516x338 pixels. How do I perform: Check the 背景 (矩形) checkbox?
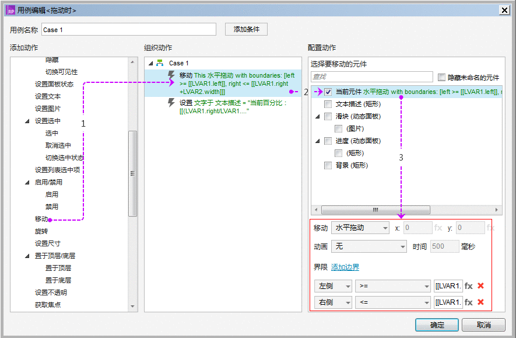tap(328, 165)
